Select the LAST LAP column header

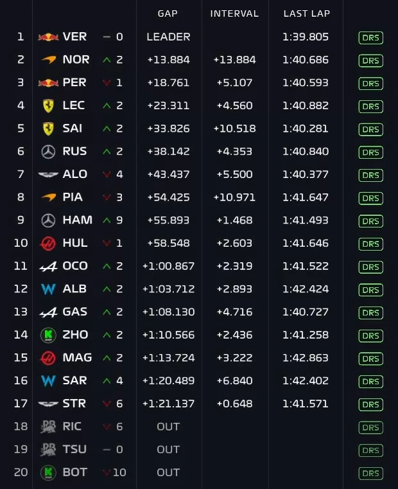[306, 13]
